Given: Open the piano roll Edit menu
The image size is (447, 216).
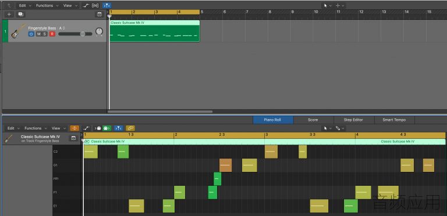Looking at the screenshot, I should click(x=13, y=128).
